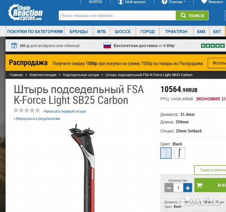Open the My Account user icon
Viewport: 226px width, 212px height.
(x=121, y=2)
